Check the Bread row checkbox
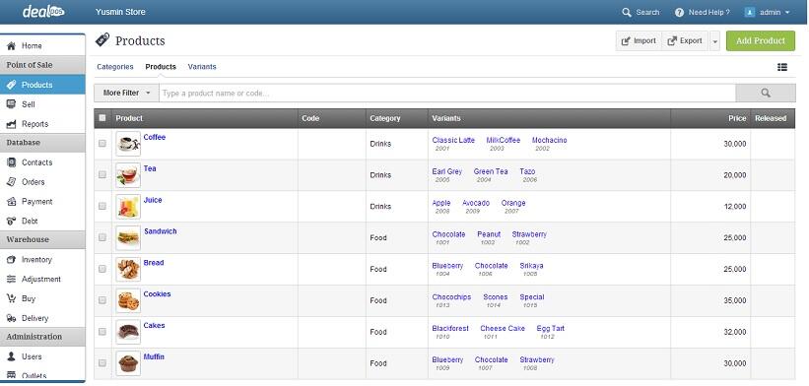Viewport: 809px width, 386px height. pyautogui.click(x=102, y=269)
